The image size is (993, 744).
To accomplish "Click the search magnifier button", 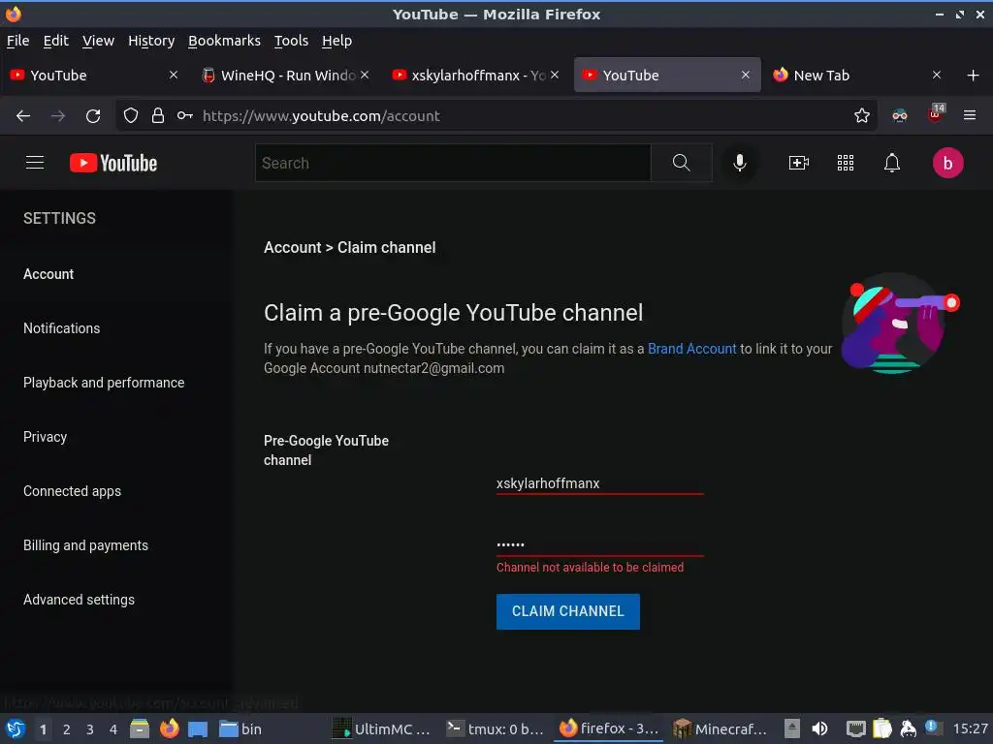I will [x=681, y=163].
